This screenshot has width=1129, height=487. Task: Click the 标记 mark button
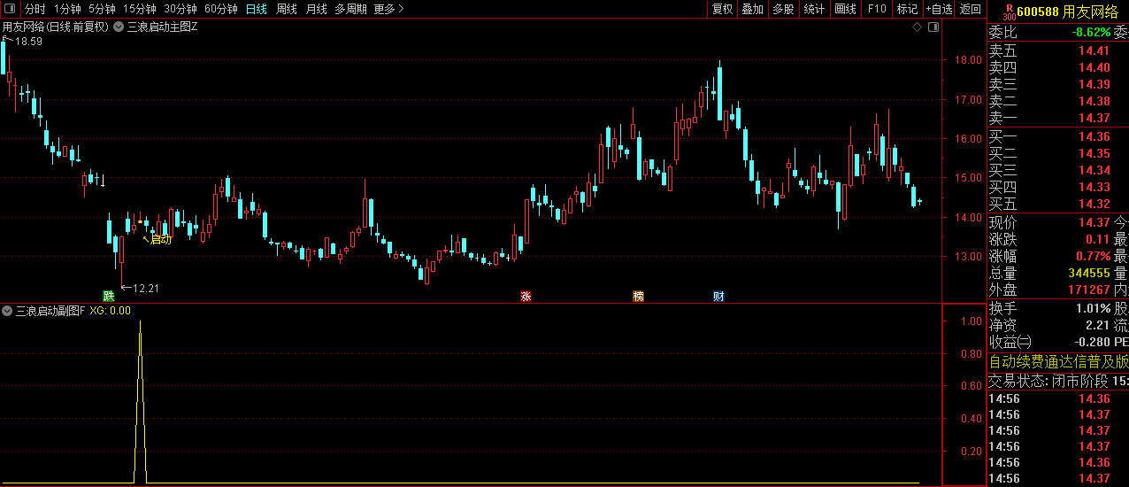(907, 9)
